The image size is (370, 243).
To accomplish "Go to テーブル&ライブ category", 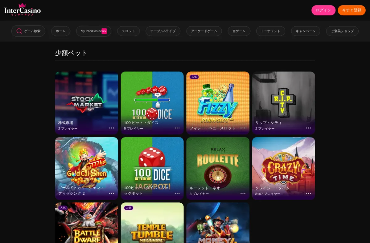I will point(163,31).
